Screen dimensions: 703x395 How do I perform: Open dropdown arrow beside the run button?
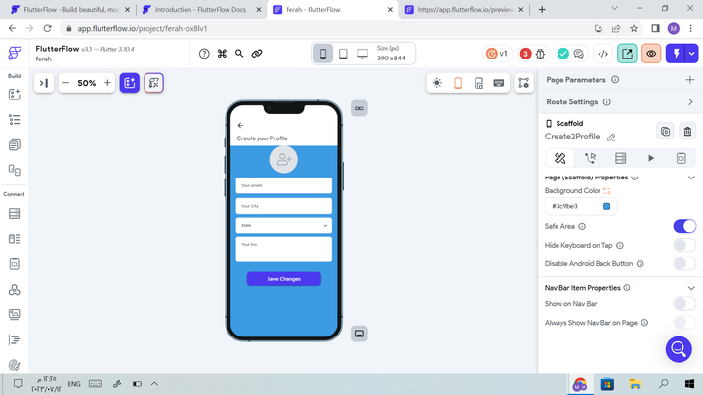click(x=693, y=54)
